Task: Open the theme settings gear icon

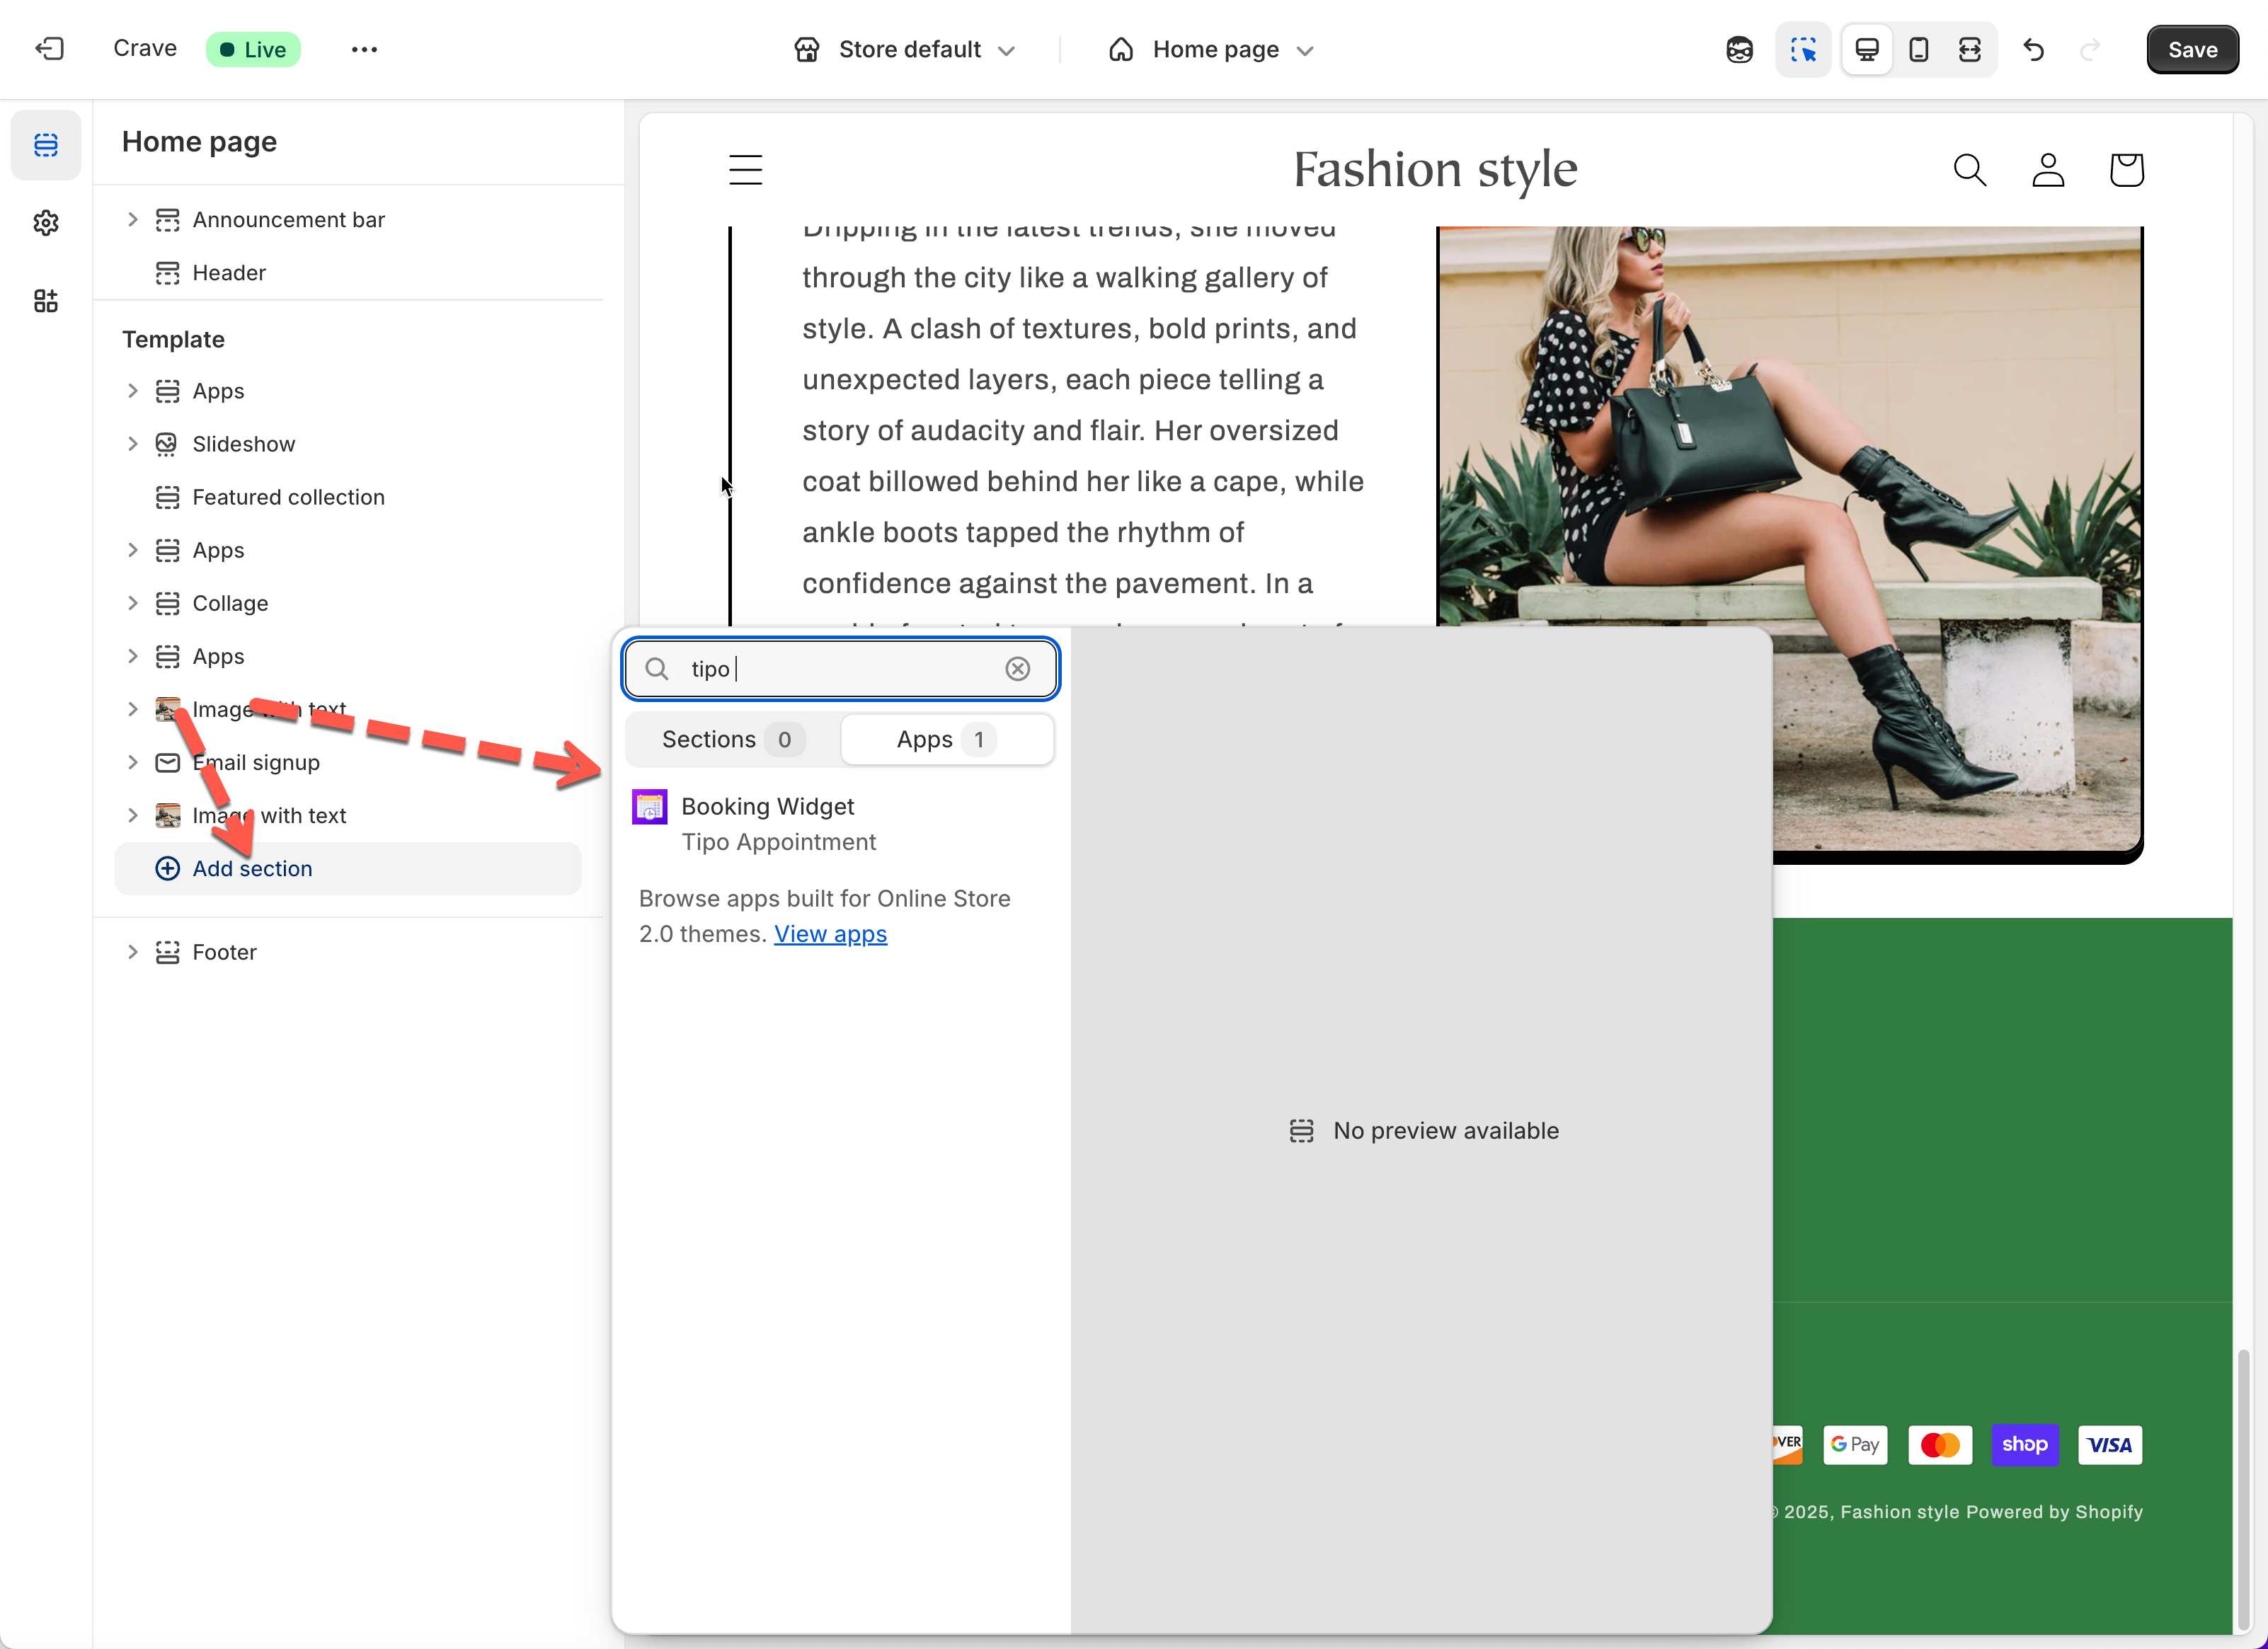Action: click(45, 223)
